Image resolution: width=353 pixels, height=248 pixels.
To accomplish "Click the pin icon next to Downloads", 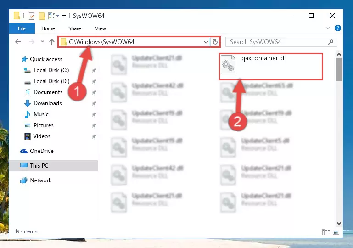I will tap(94, 103).
